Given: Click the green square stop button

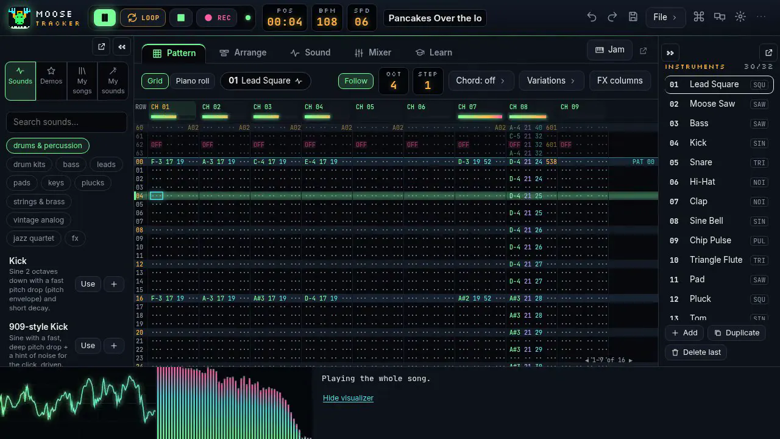Looking at the screenshot, I should 181,18.
